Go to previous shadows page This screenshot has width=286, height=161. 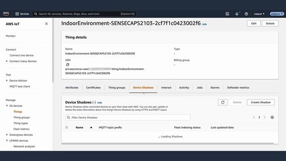[x=254, y=117]
